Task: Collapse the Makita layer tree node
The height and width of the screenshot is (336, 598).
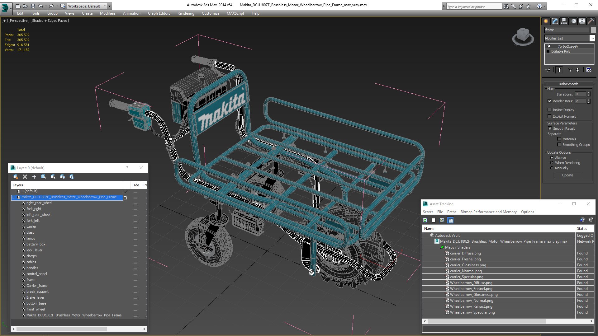Action: [14, 197]
